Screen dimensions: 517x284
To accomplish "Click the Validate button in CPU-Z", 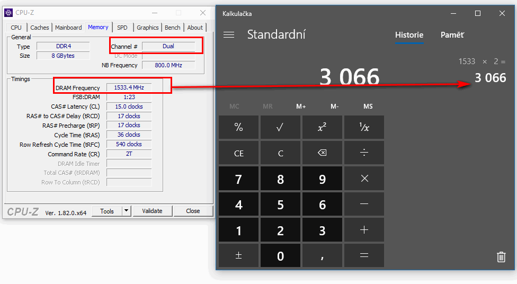I will [152, 211].
